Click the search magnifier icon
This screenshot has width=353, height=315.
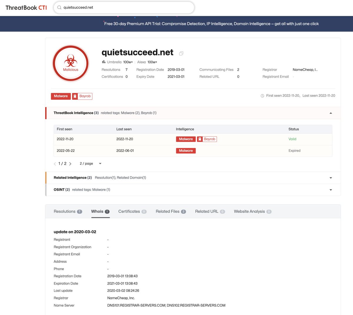59,7
